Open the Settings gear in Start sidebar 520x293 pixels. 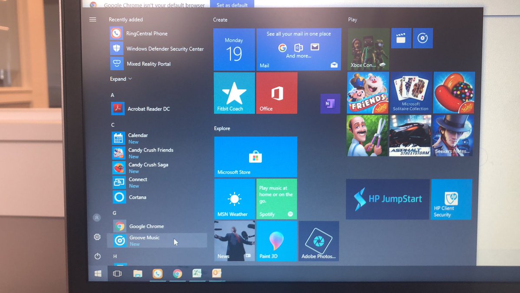[x=97, y=237]
